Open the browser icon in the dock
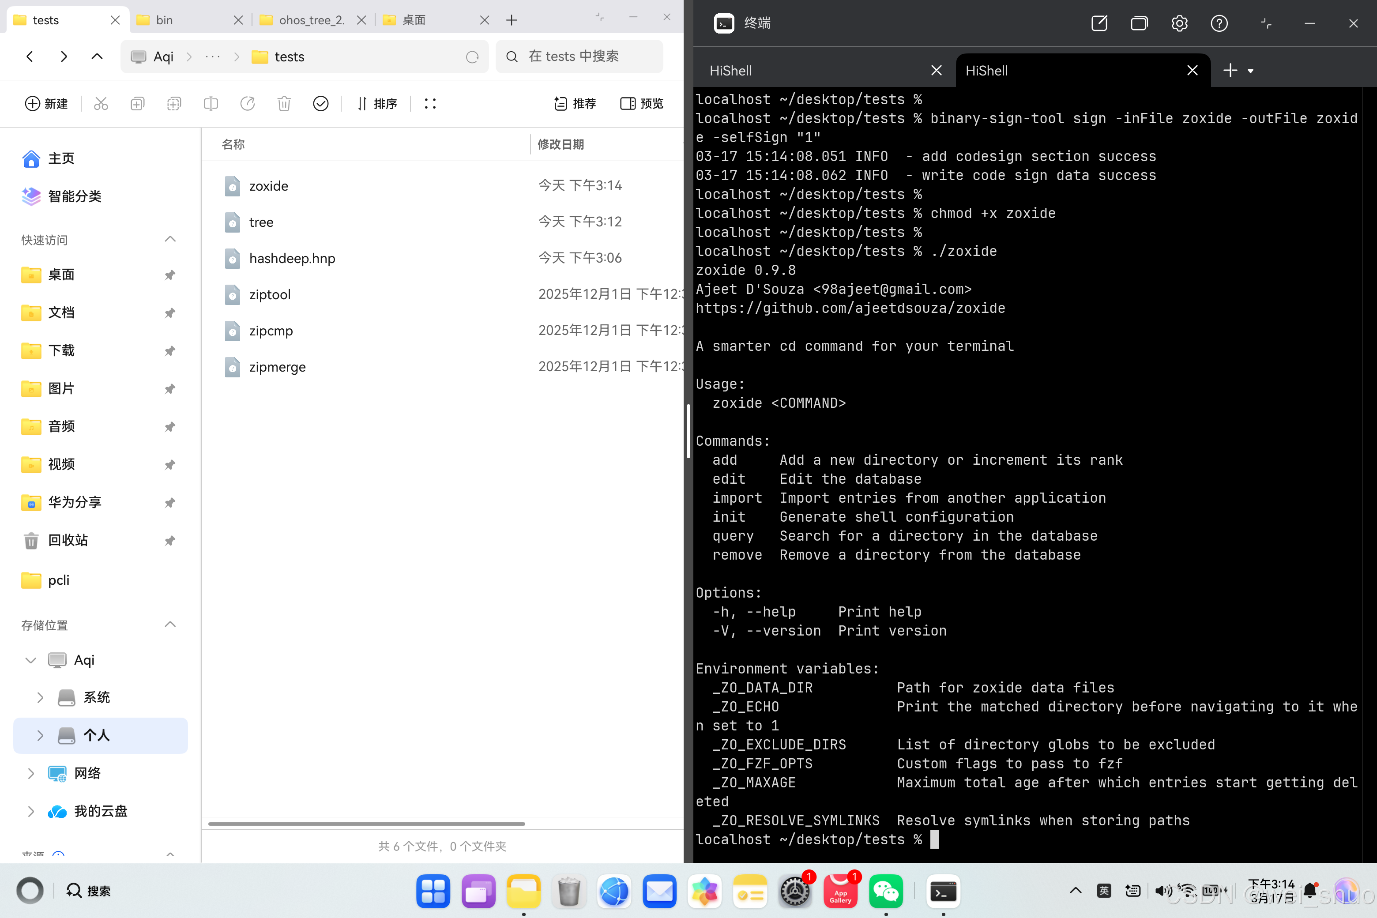 tap(614, 891)
